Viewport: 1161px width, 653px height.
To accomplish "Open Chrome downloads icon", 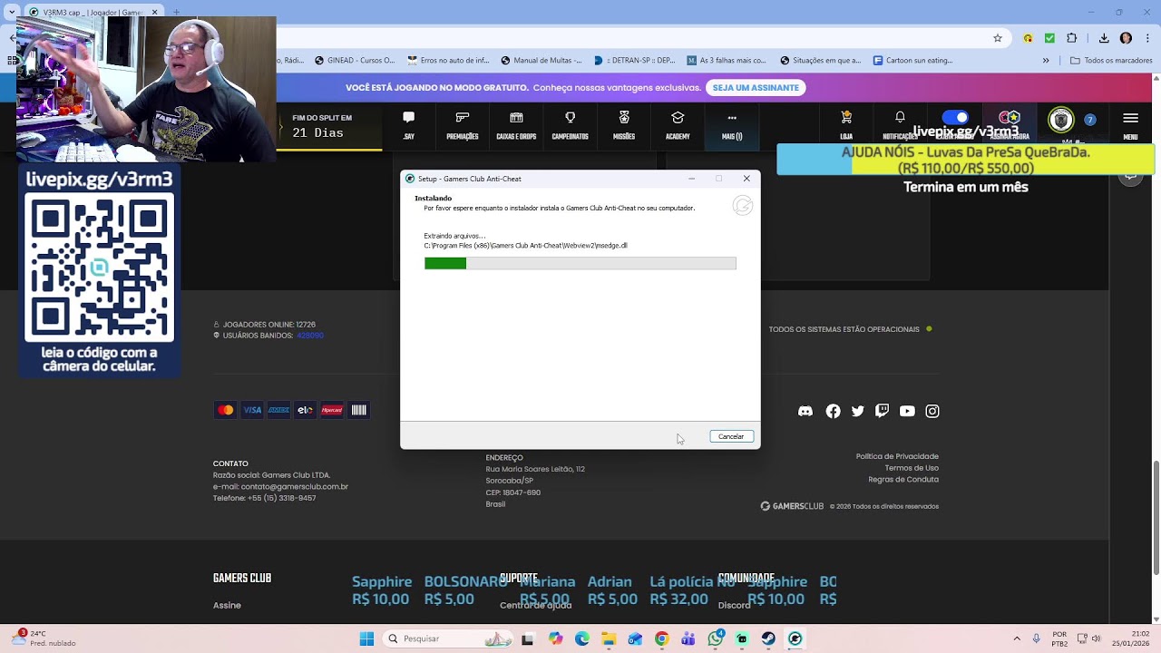I will [1104, 38].
